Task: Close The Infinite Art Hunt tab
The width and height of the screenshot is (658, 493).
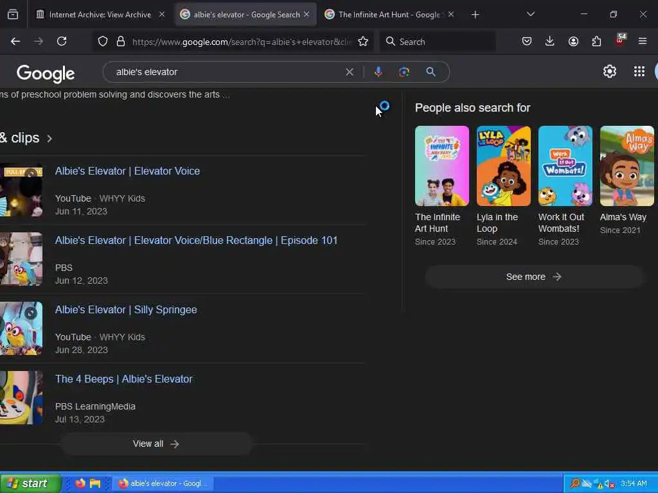Action: tap(450, 15)
